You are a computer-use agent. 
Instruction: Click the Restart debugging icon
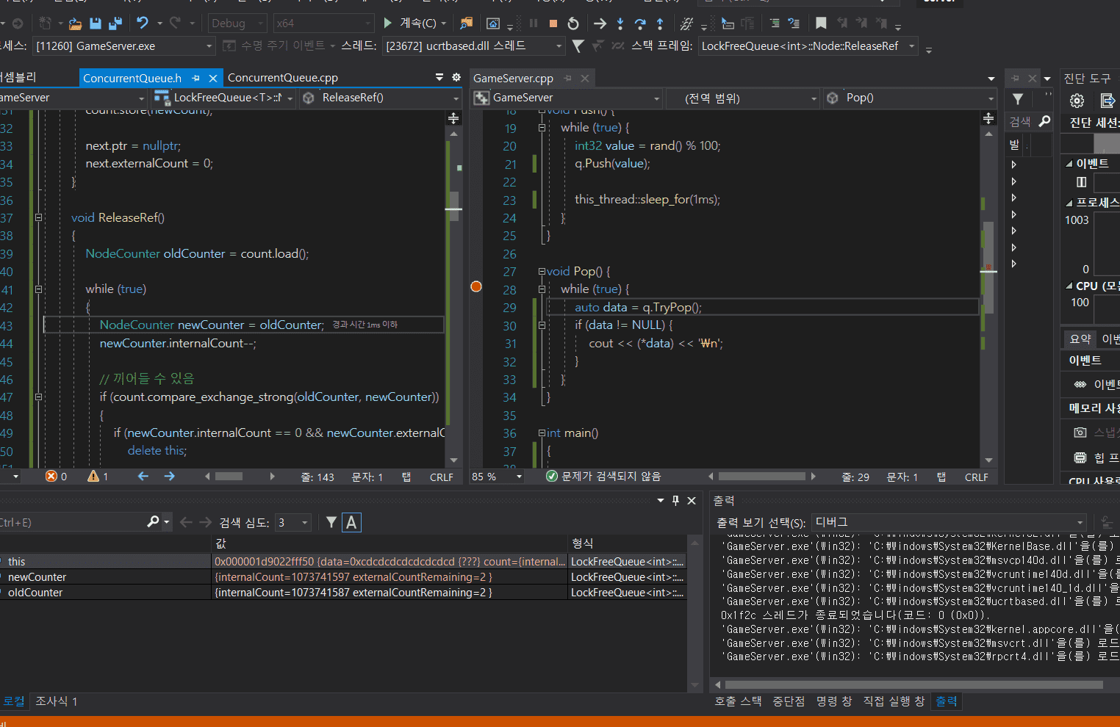tap(573, 23)
